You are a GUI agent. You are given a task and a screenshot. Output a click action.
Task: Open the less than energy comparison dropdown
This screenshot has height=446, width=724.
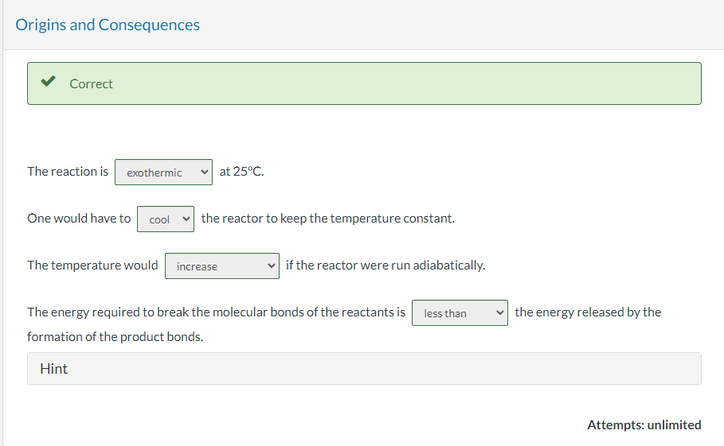[x=460, y=313]
